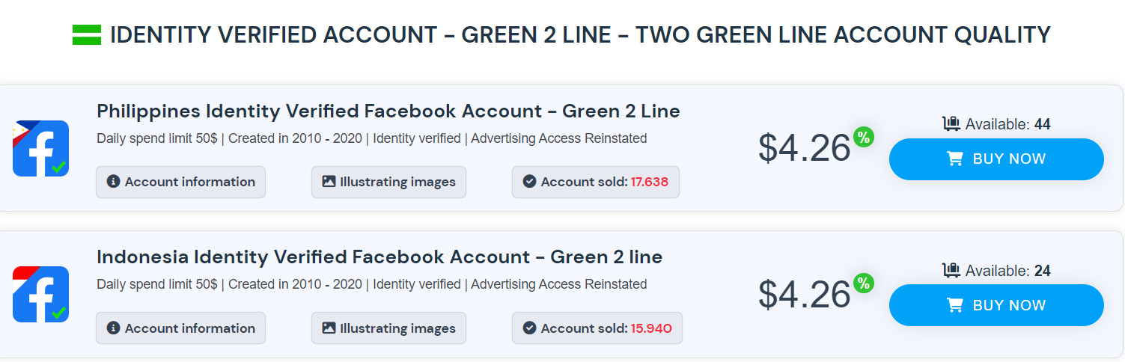
Task: Click the green discount badge on Indonesia price
Action: point(864,283)
